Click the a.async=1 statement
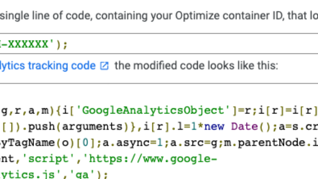This screenshot has height=179, width=318. (135, 143)
